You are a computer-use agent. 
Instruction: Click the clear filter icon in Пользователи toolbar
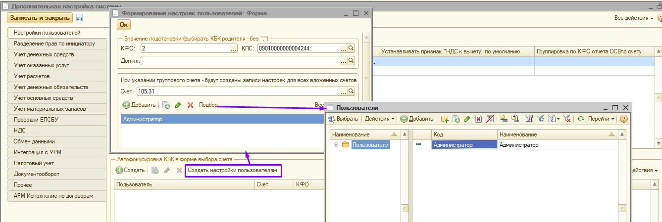567,119
